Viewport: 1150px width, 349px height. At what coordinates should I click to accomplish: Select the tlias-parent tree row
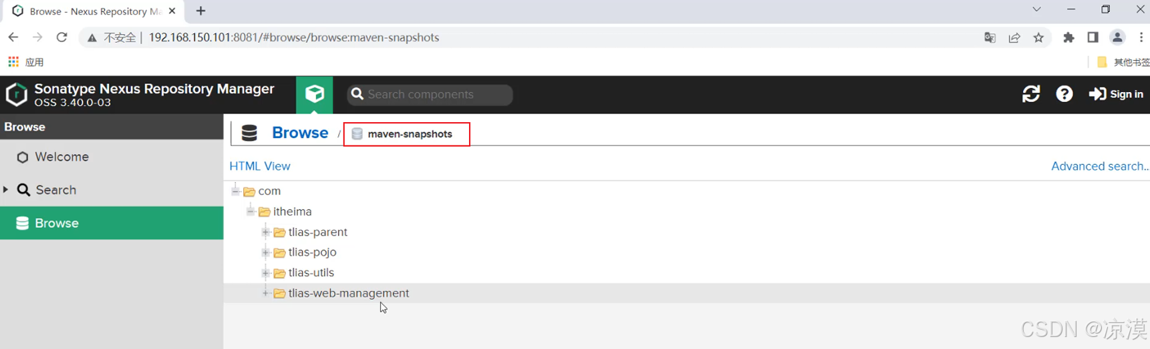(687, 232)
